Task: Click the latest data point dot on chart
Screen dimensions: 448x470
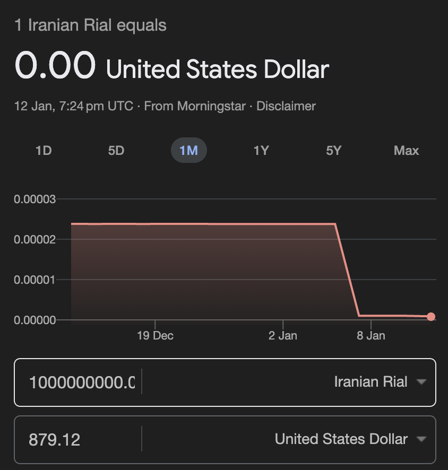Action: click(431, 317)
